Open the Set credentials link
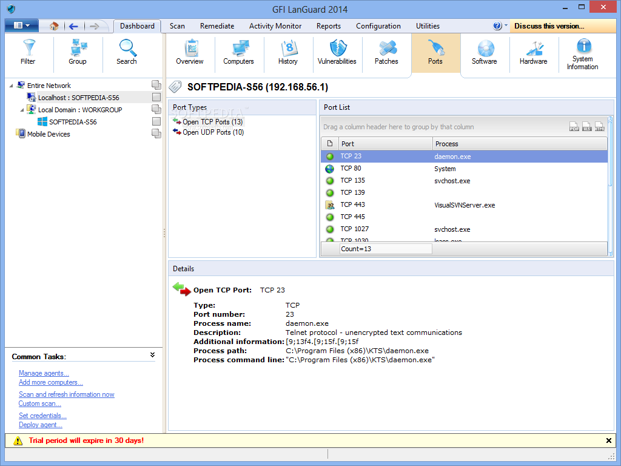This screenshot has height=466, width=621. (x=42, y=416)
